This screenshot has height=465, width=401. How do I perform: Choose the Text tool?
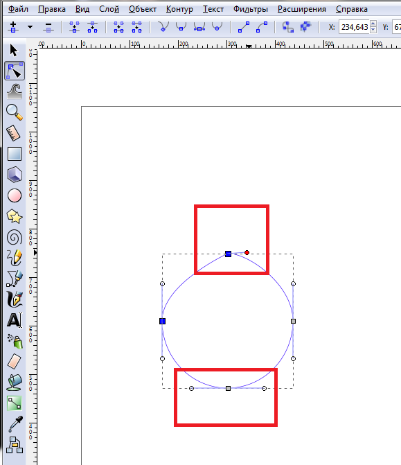pyautogui.click(x=15, y=320)
